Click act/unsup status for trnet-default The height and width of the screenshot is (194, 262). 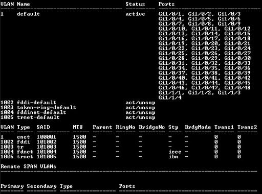[140, 117]
